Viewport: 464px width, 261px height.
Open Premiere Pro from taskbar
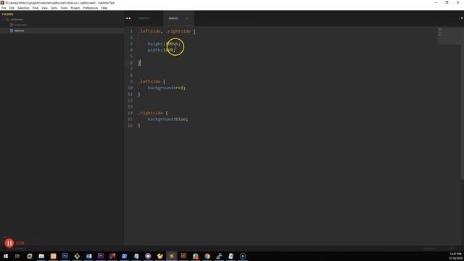pyautogui.click(x=101, y=256)
